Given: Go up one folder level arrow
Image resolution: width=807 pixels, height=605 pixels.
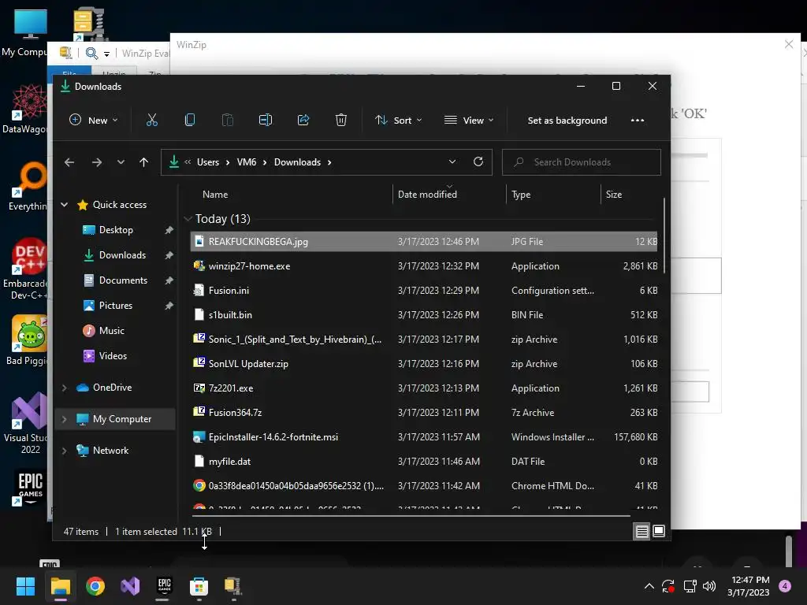Looking at the screenshot, I should [x=143, y=162].
